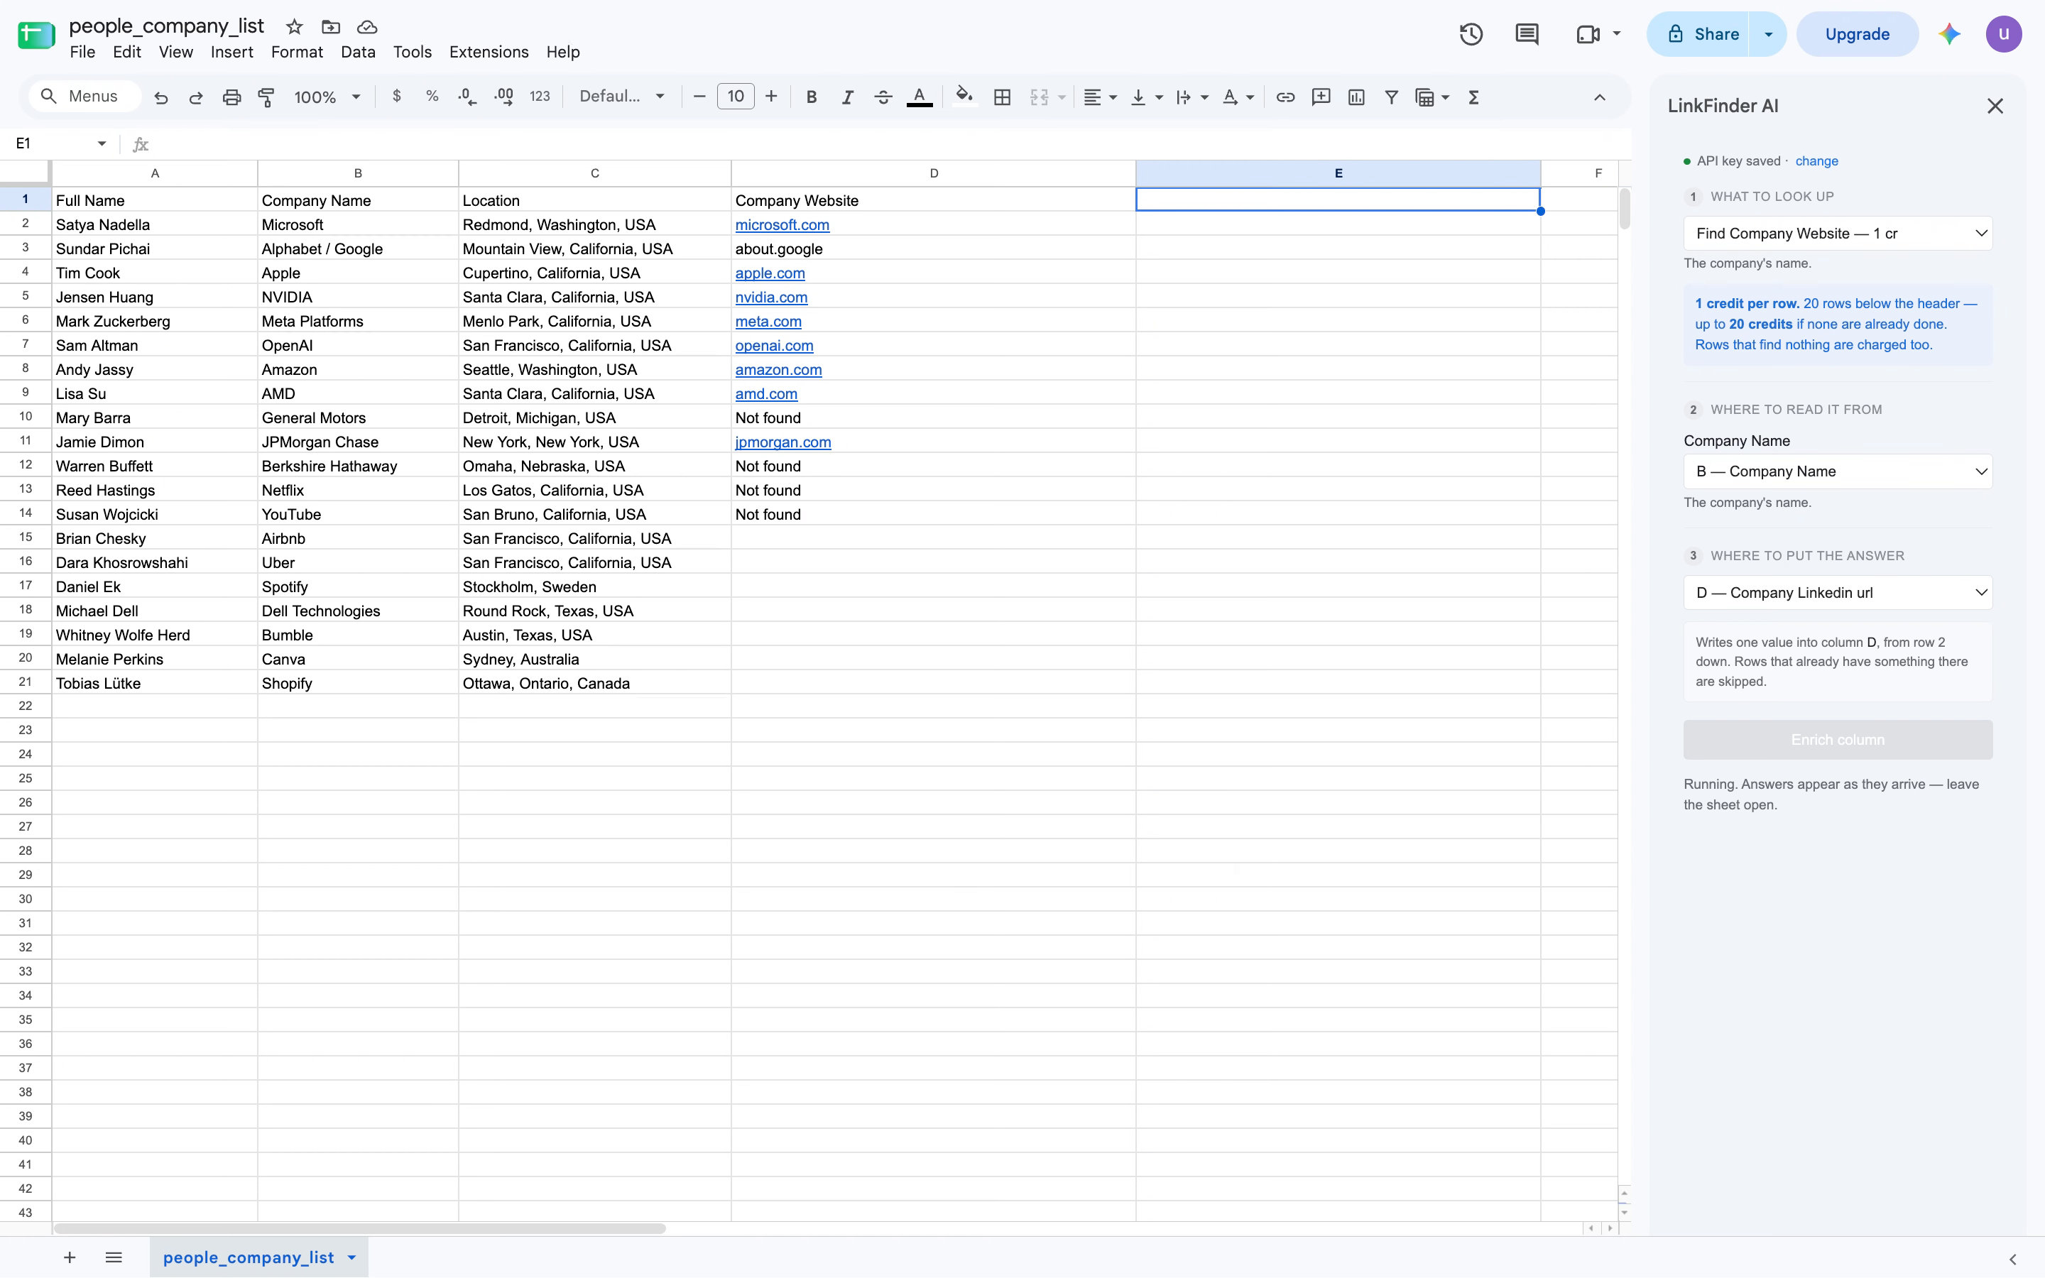Add a new sheet with the plus icon
2045x1278 pixels.
pyautogui.click(x=70, y=1257)
